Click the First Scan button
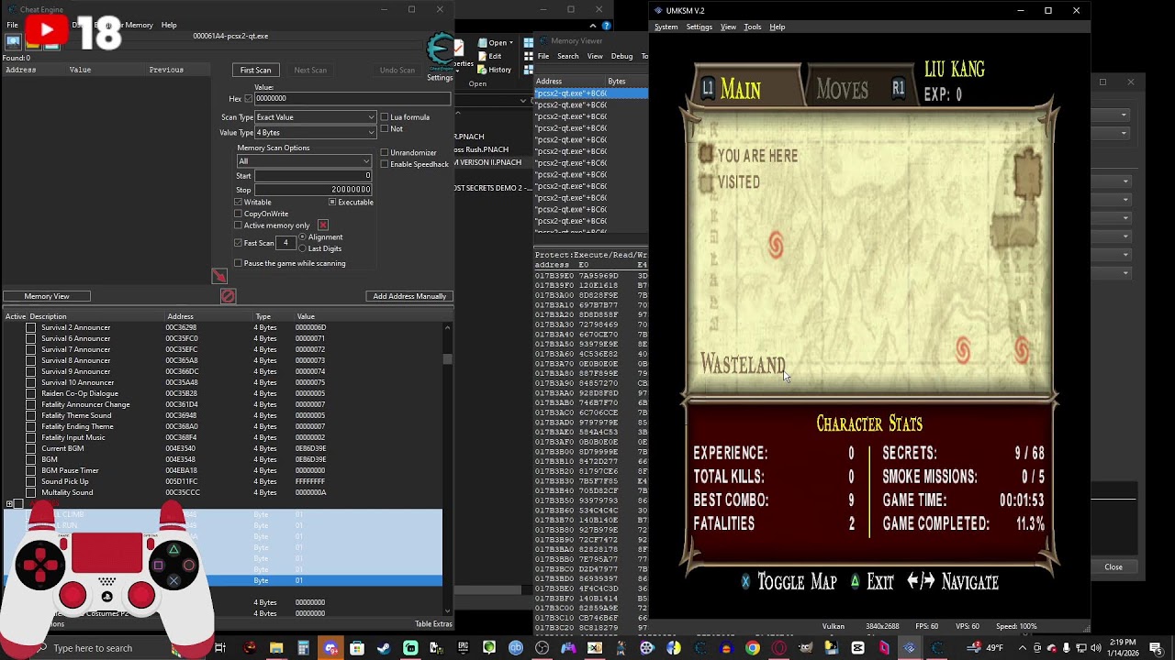Image resolution: width=1175 pixels, height=660 pixels. pyautogui.click(x=255, y=70)
